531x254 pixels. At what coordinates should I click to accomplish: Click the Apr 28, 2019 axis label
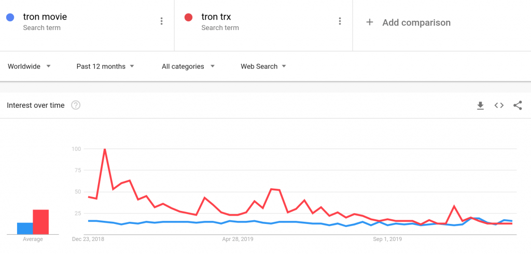(x=235, y=239)
